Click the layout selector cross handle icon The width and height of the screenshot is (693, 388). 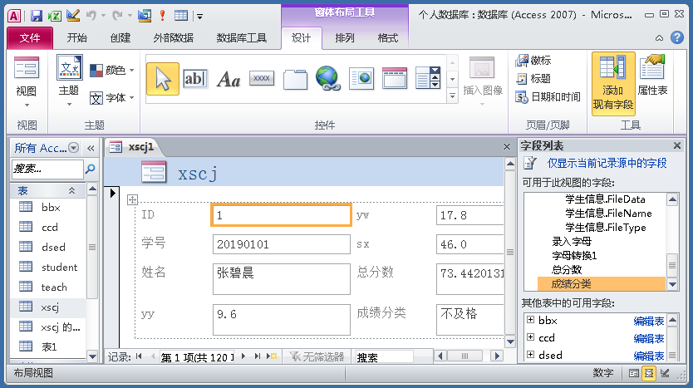click(132, 200)
